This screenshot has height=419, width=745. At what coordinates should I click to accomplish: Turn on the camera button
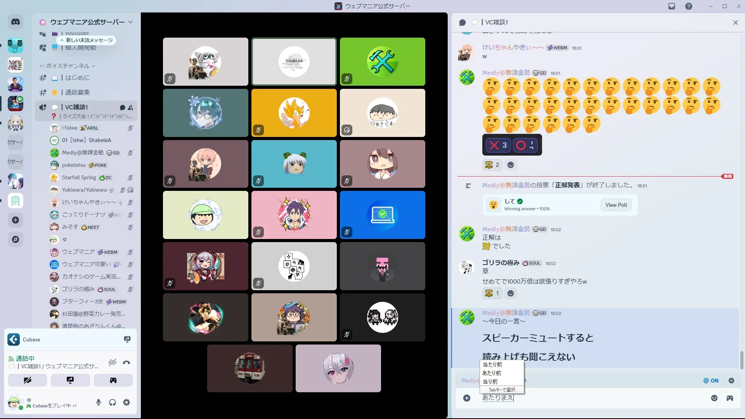coord(28,380)
